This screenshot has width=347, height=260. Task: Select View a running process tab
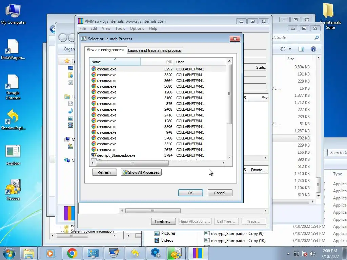point(106,50)
